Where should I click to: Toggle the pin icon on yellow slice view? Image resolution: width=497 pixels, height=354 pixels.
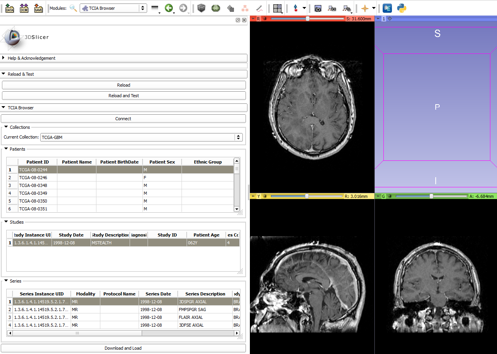click(x=253, y=196)
